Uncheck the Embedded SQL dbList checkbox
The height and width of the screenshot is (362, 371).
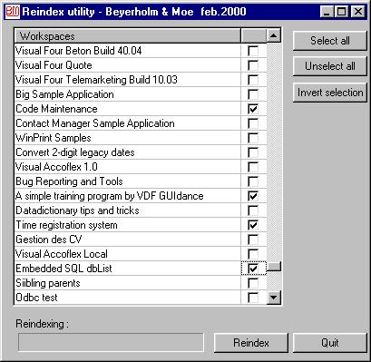pos(253,269)
